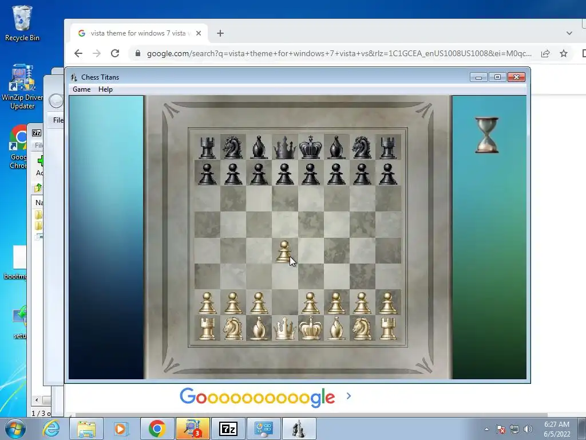The width and height of the screenshot is (586, 440).
Task: Go back in Chrome
Action: click(78, 53)
